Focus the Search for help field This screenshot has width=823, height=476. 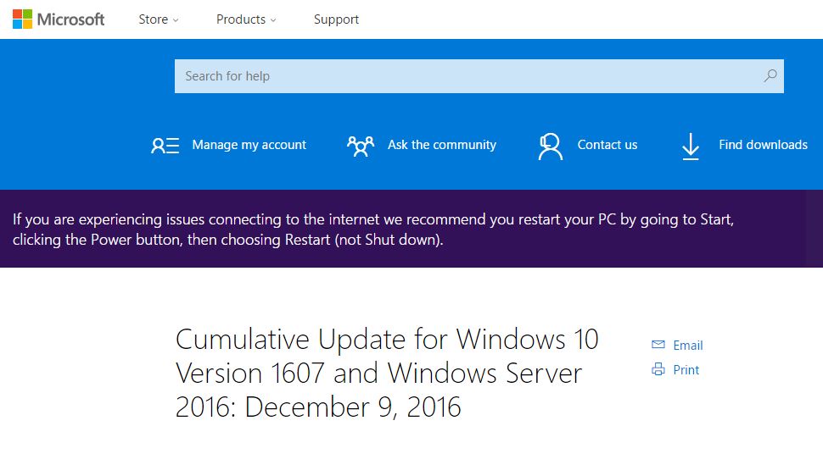click(467, 76)
